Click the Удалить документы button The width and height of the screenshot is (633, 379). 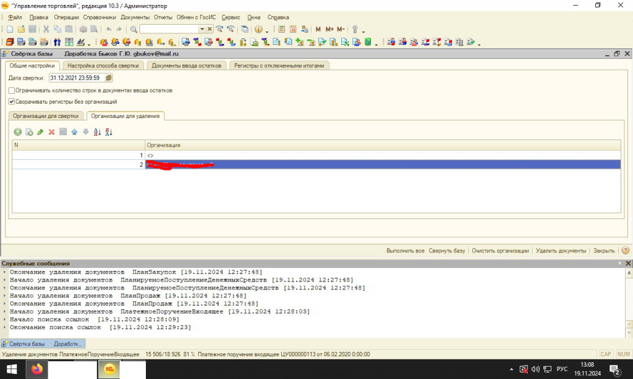[561, 251]
